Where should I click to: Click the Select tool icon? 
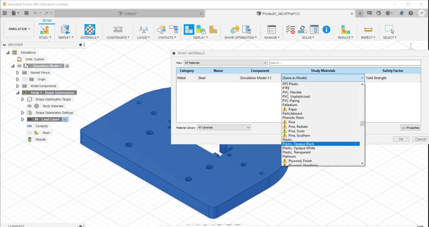[389, 29]
